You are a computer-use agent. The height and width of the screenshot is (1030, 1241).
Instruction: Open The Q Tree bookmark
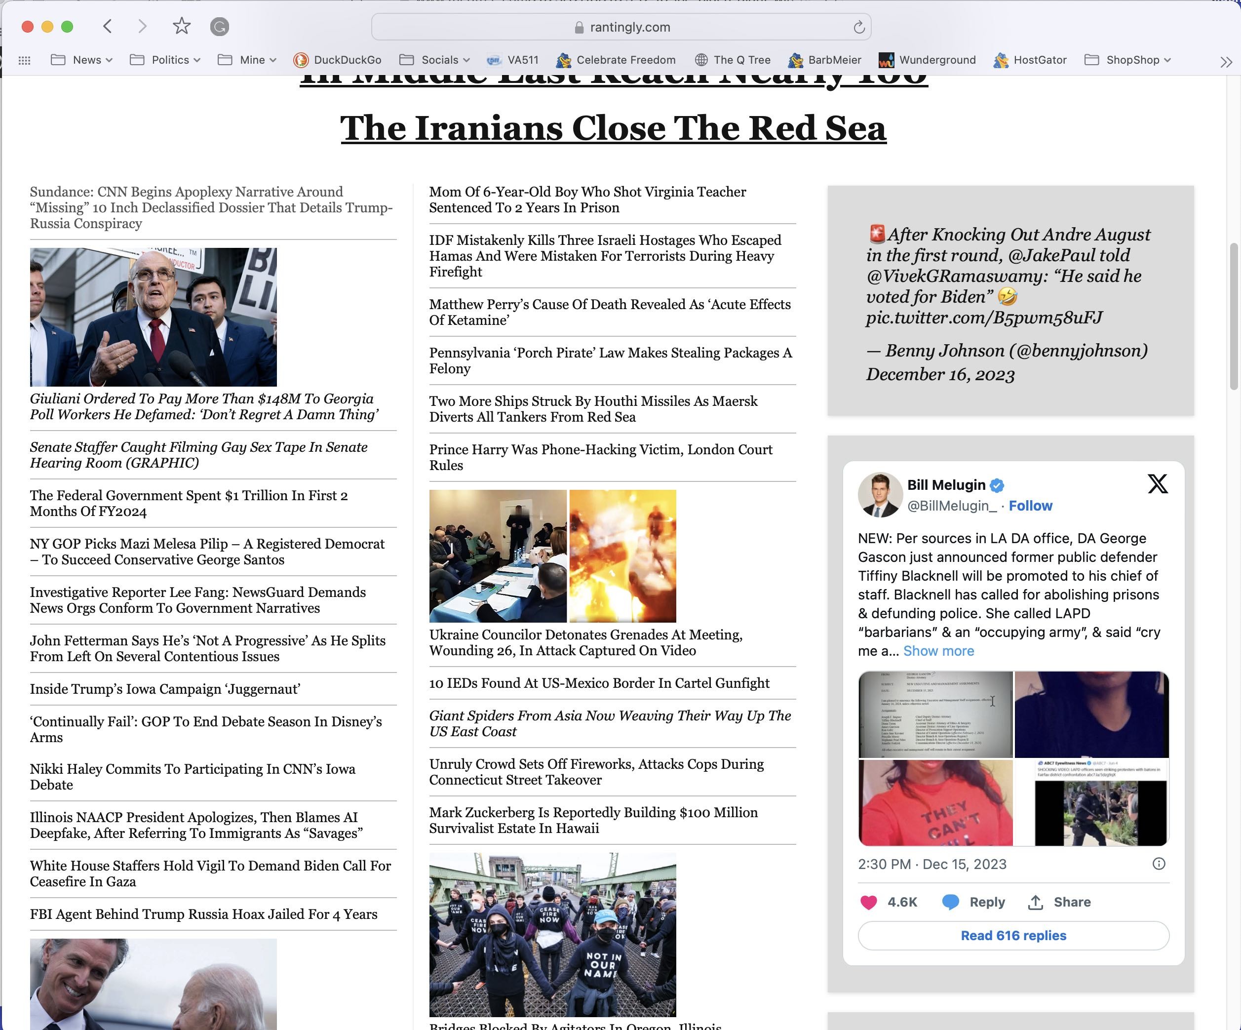[x=733, y=60]
